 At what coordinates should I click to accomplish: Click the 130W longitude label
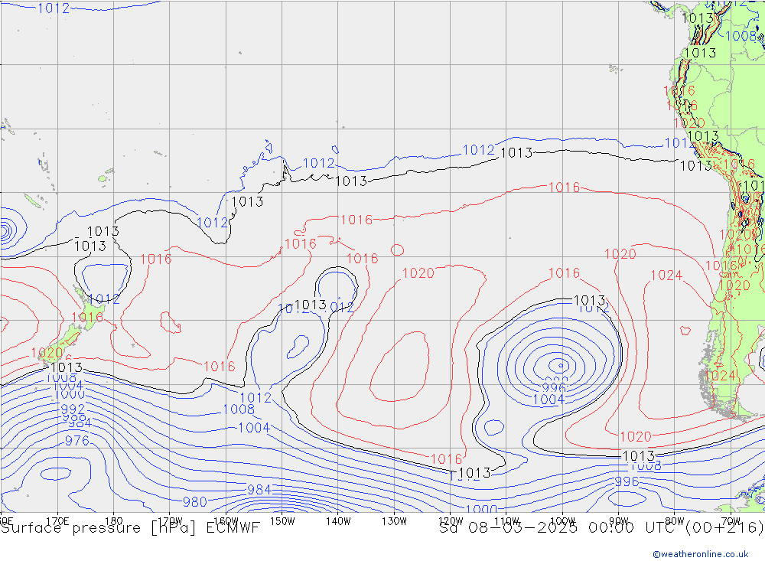[394, 521]
